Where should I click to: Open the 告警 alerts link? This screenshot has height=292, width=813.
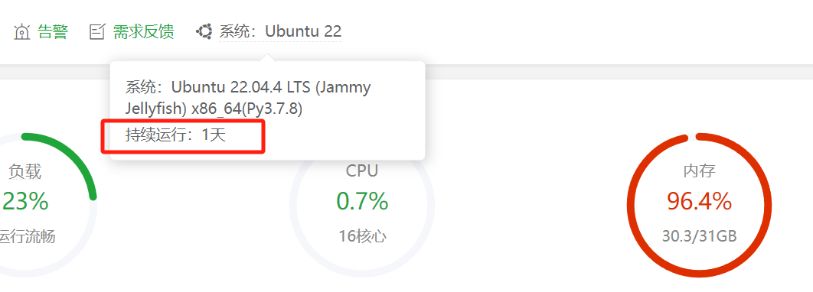pos(53,31)
